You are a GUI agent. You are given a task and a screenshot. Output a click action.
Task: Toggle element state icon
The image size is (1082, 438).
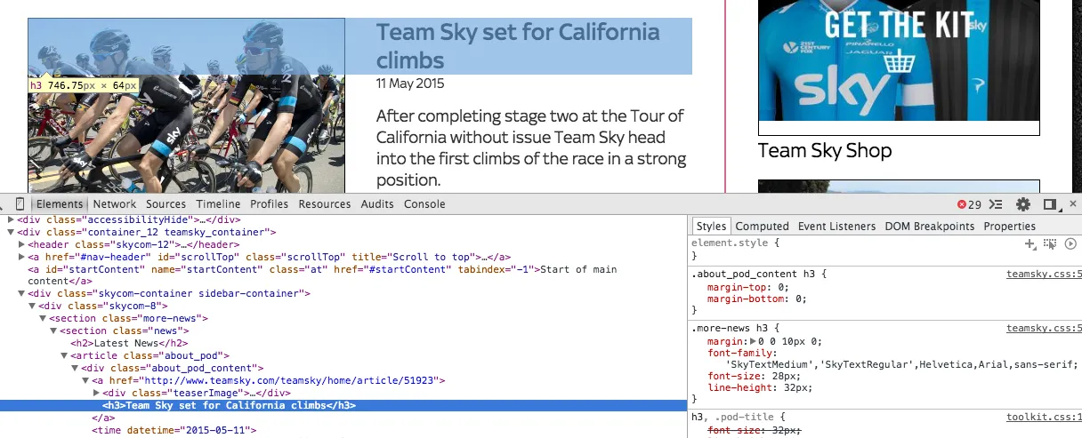pyautogui.click(x=1050, y=243)
